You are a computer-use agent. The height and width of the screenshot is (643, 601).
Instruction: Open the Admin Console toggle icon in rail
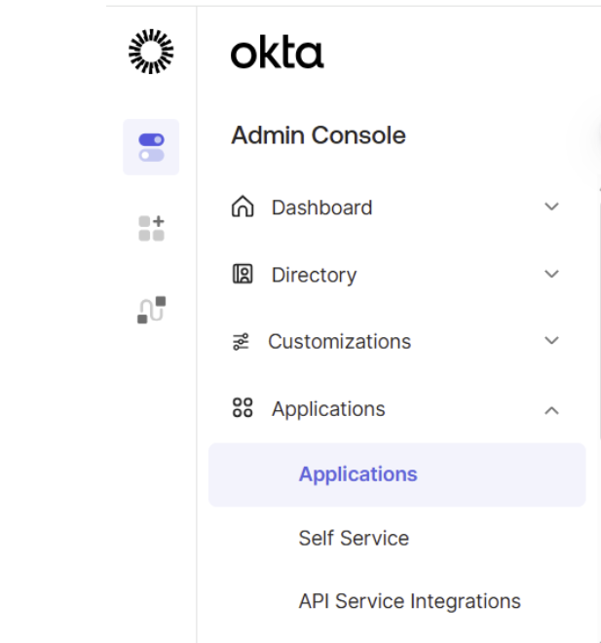pos(151,147)
